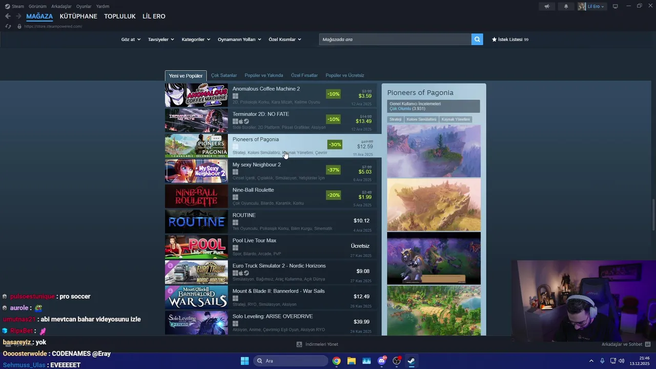656x369 pixels.
Task: Open the MAĞAZA store section
Action: [39, 16]
